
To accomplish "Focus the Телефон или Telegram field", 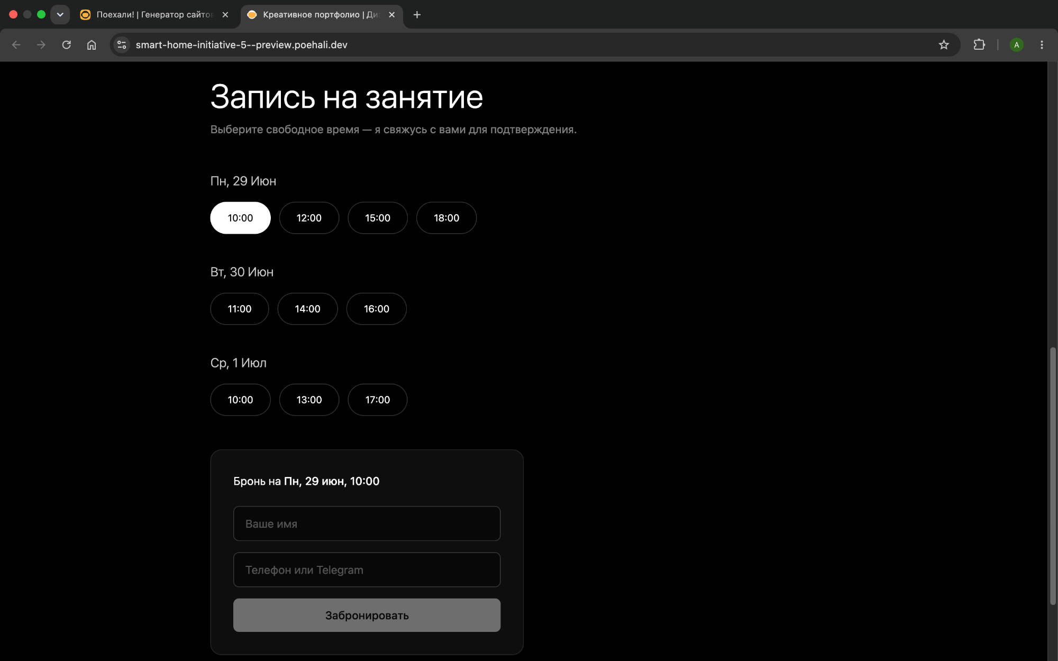I will 367,570.
